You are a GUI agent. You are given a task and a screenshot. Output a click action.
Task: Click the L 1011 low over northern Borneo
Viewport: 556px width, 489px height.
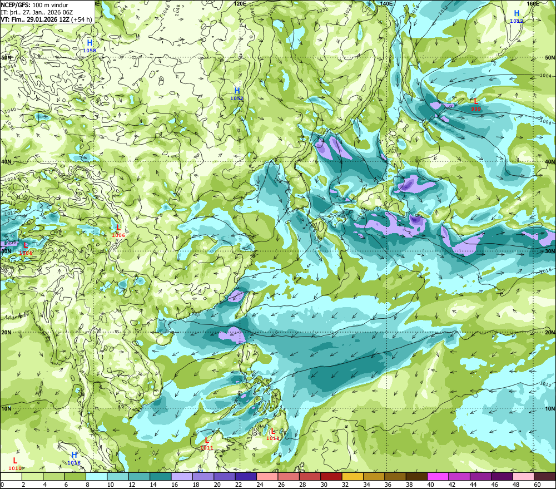coord(207,443)
